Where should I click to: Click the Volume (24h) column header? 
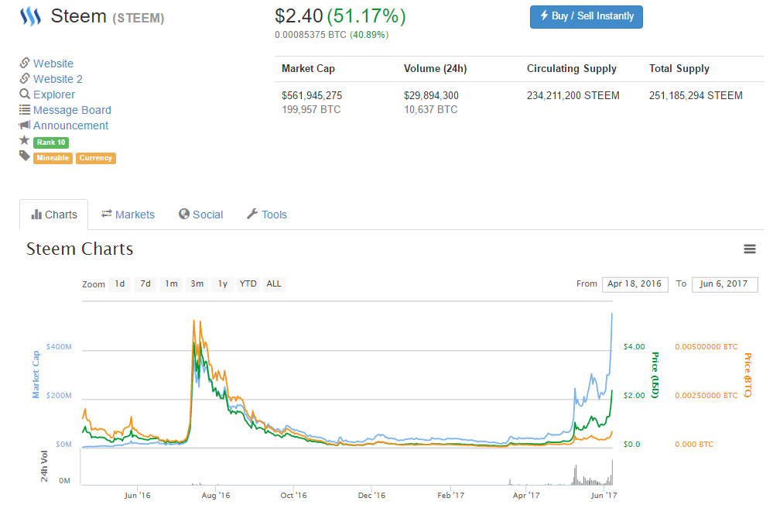(436, 69)
